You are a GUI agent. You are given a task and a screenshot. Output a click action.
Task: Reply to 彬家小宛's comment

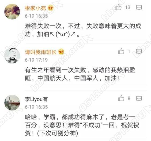click(x=139, y=8)
